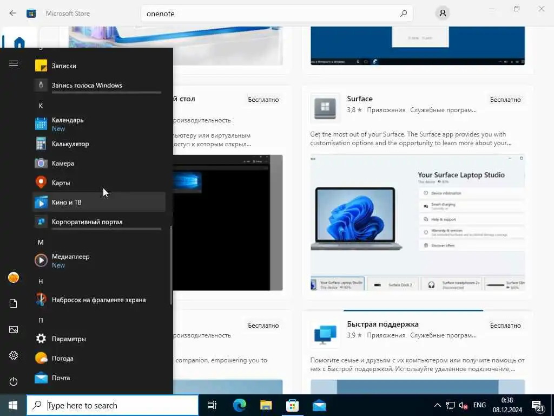Click the search magnifier in Store
Screen dimensions: 554x416
(404, 14)
